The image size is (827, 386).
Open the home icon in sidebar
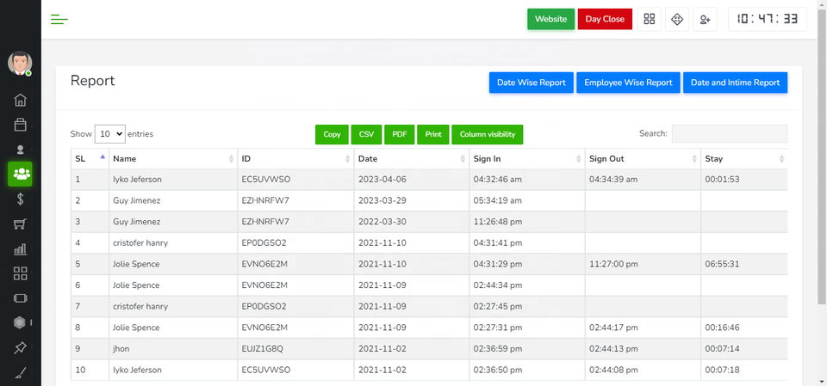21,100
